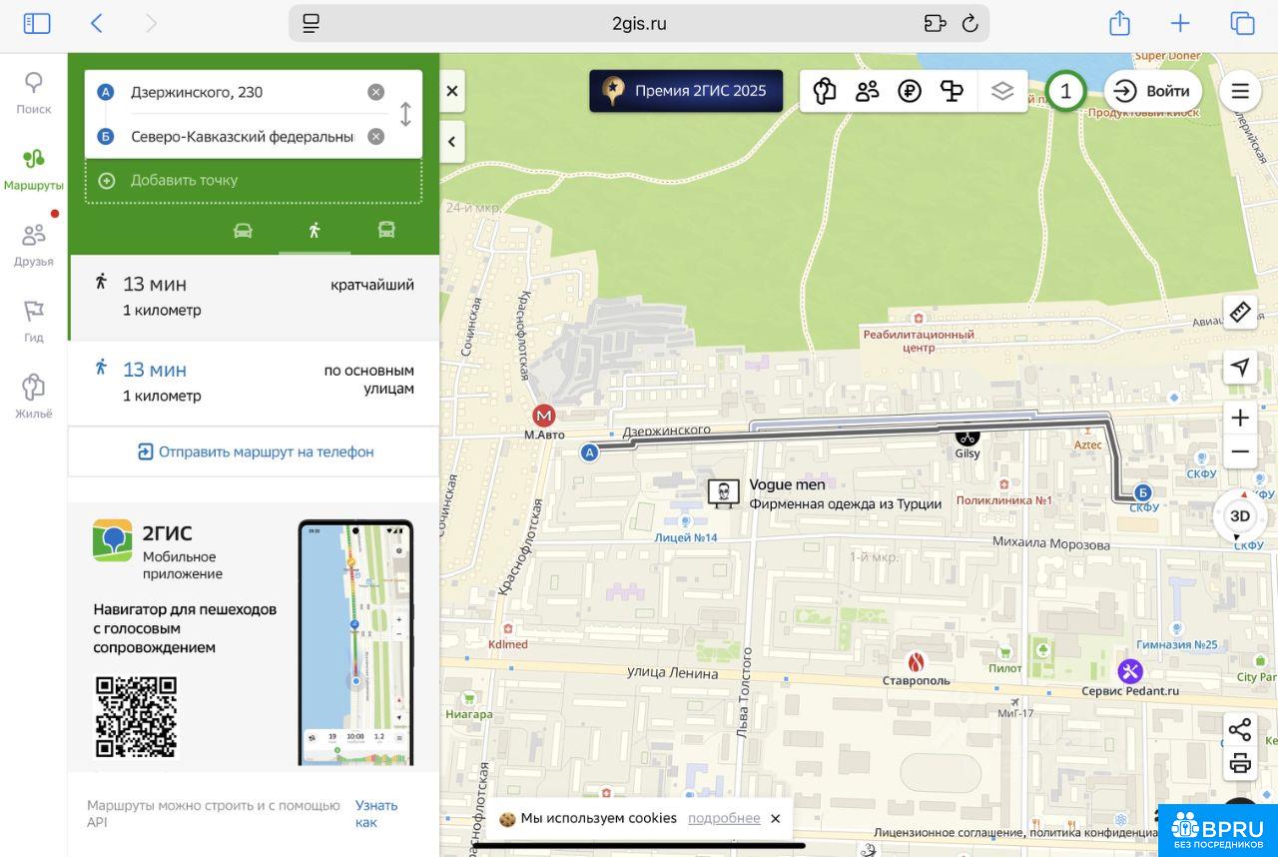This screenshot has height=857, width=1278.
Task: Click the М.Авто marker on map
Action: 544,416
